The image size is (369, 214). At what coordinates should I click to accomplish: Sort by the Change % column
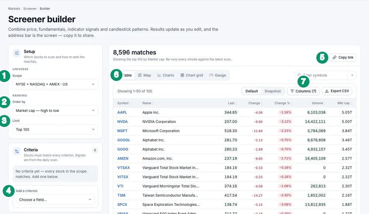(x=283, y=103)
